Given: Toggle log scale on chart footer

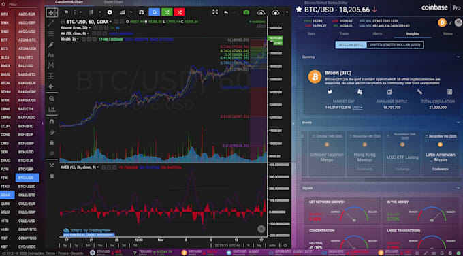Looking at the screenshot, I should 259,245.
